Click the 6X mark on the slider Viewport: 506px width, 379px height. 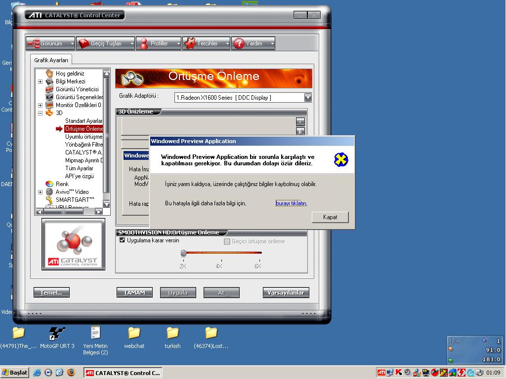point(257,266)
